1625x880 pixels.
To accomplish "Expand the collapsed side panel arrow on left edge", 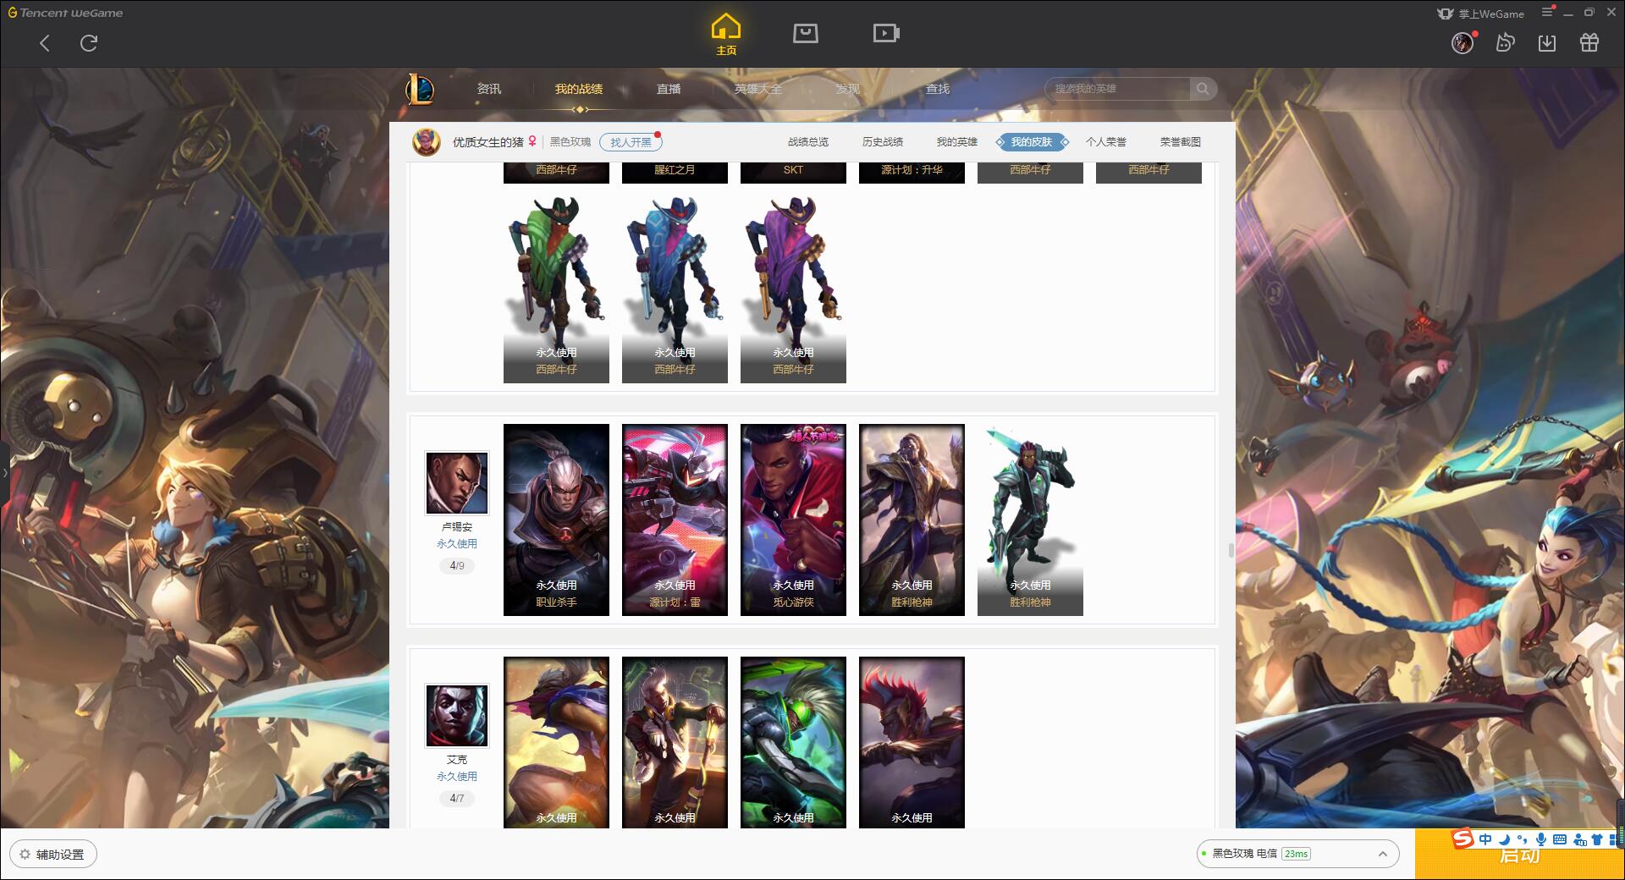I will 4,472.
